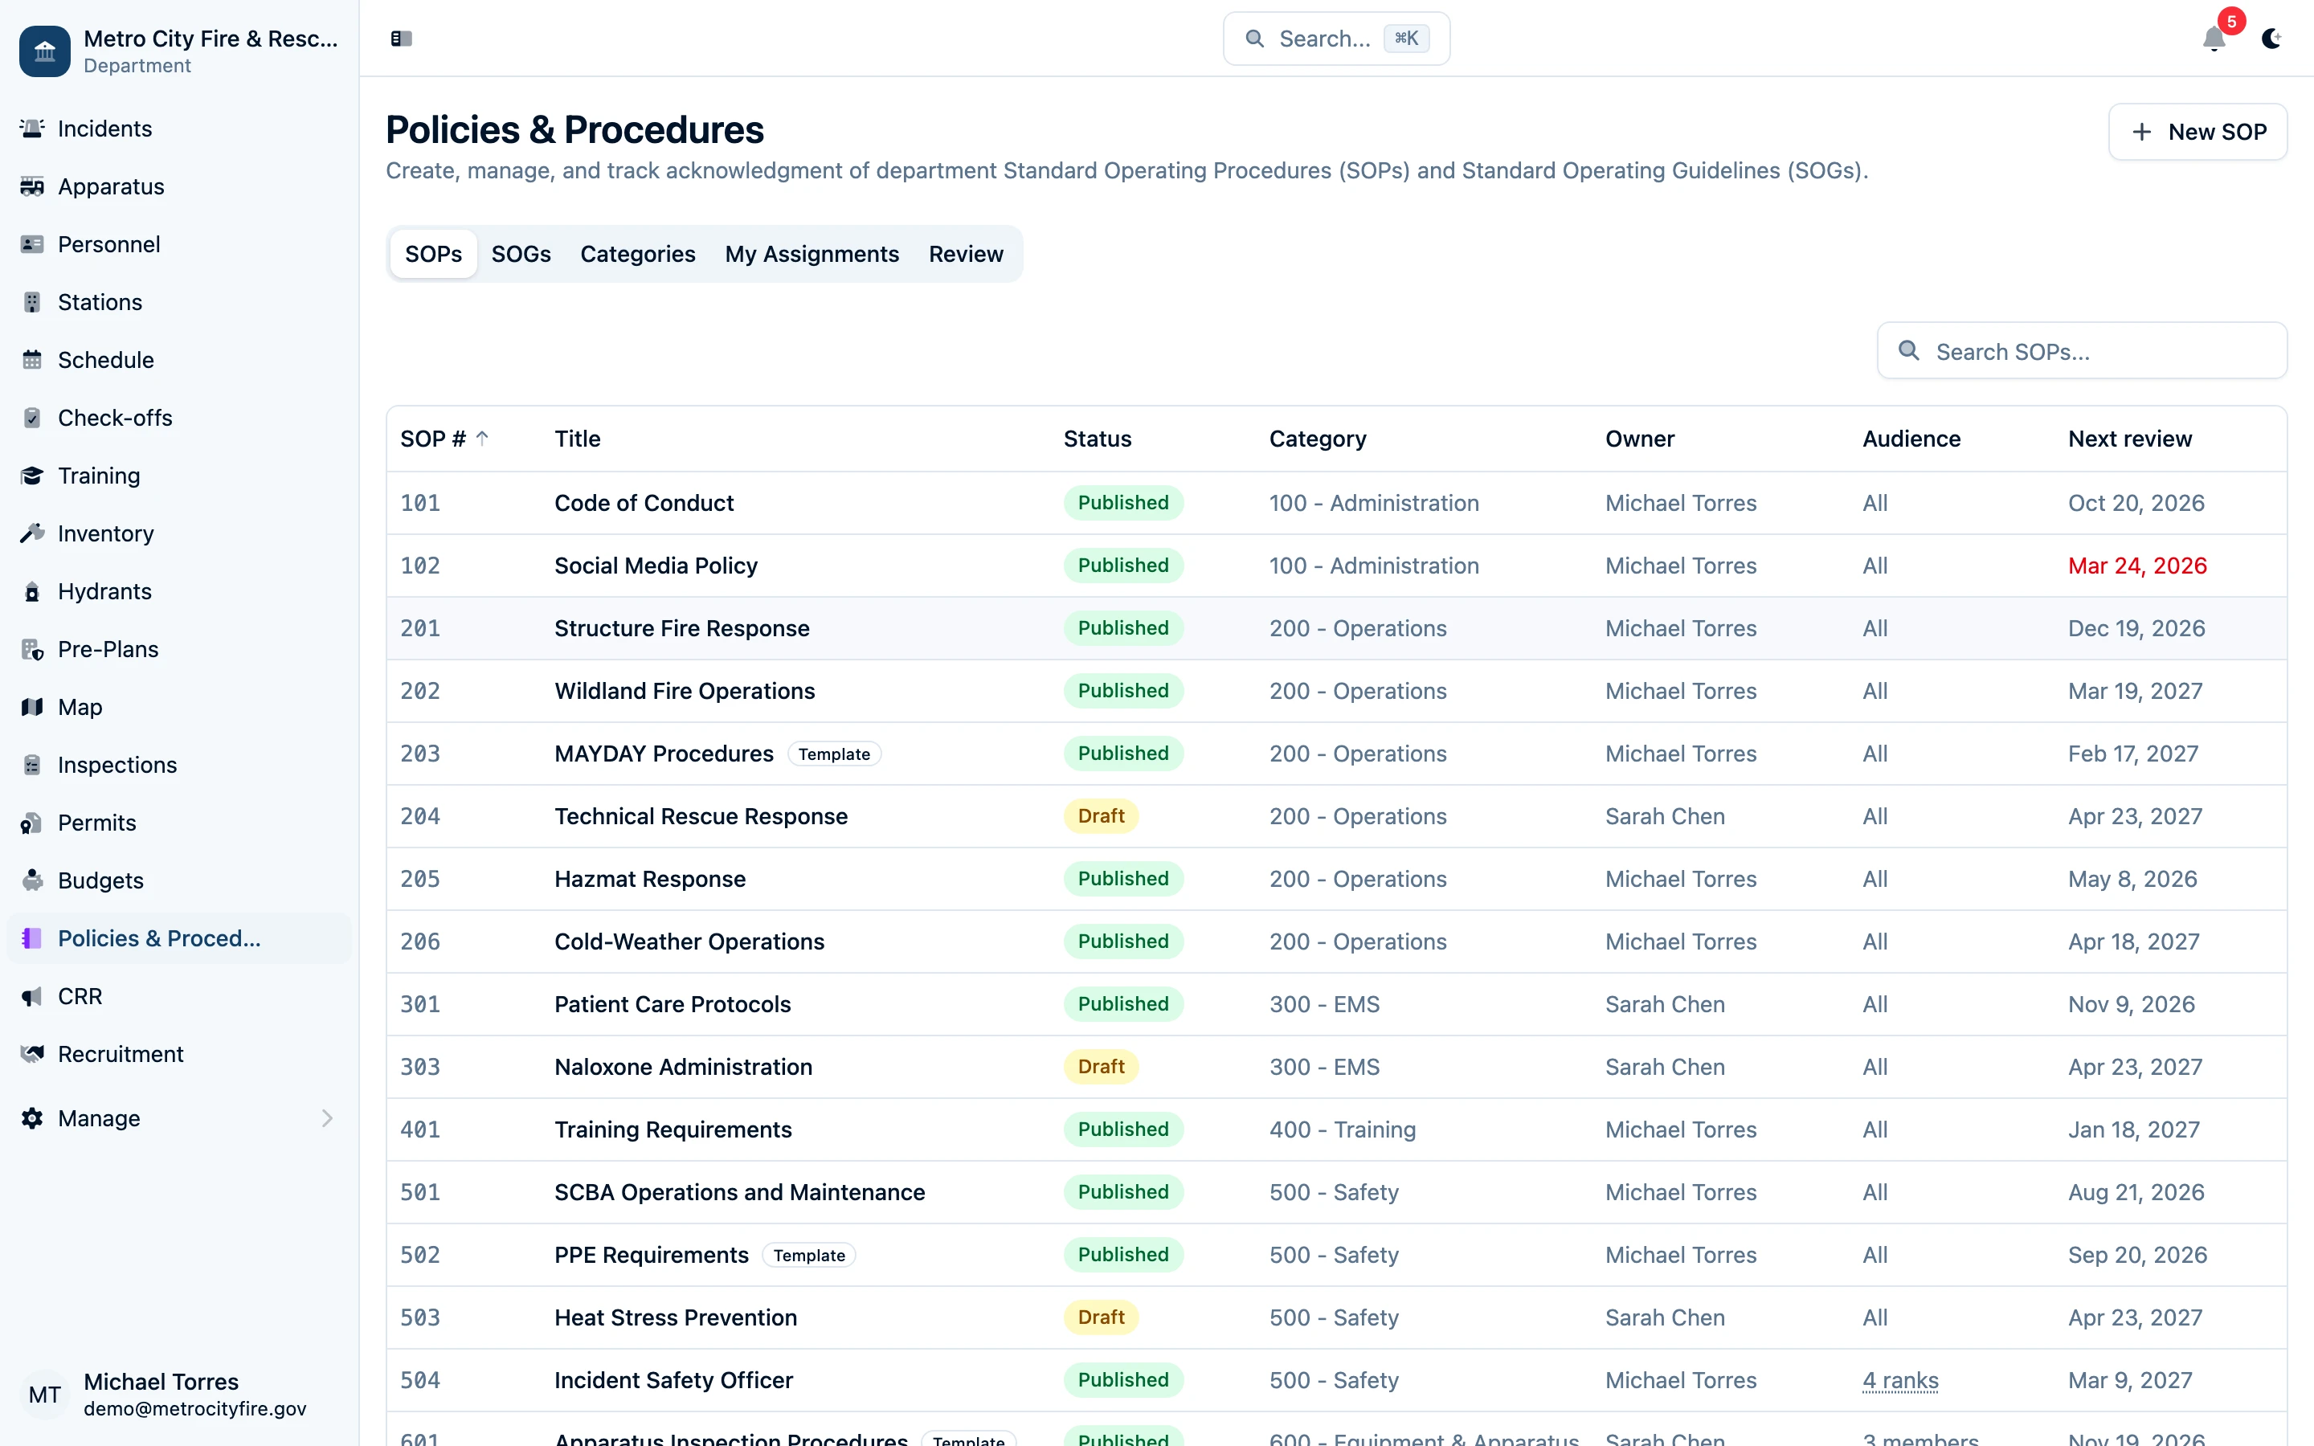Toggle dark mode with the moon icon
The width and height of the screenshot is (2314, 1446).
2272,39
